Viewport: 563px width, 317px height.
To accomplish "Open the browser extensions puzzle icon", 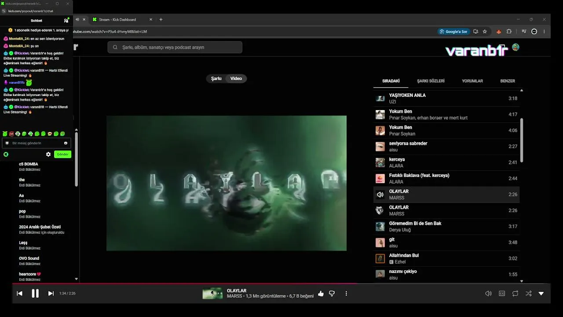I will pos(509,32).
